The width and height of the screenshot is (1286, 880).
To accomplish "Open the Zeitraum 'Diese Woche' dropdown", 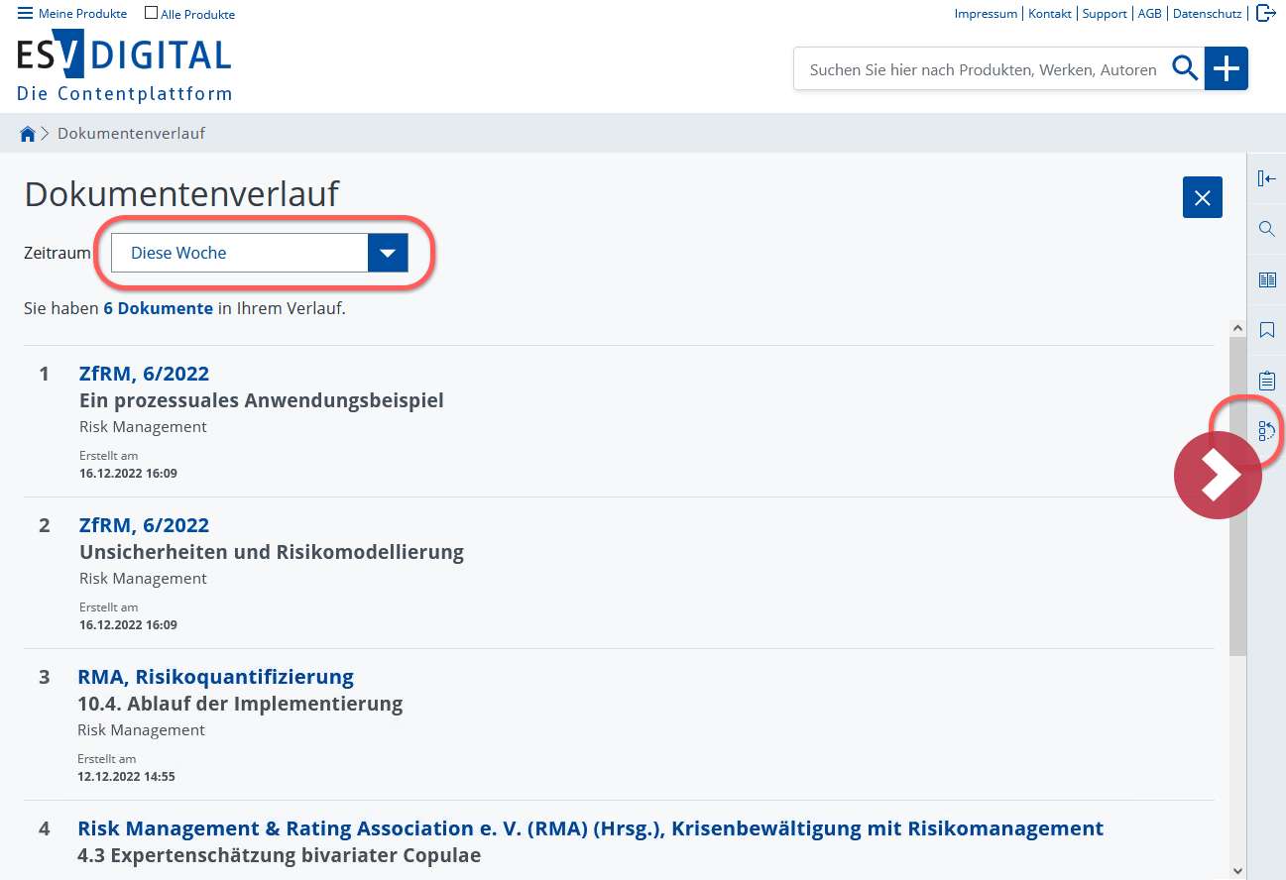I will pos(387,253).
